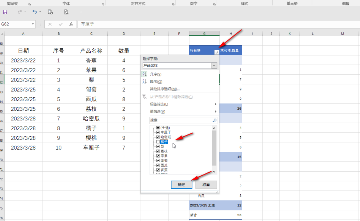
Task: Click the 确定 button
Action: (x=181, y=185)
